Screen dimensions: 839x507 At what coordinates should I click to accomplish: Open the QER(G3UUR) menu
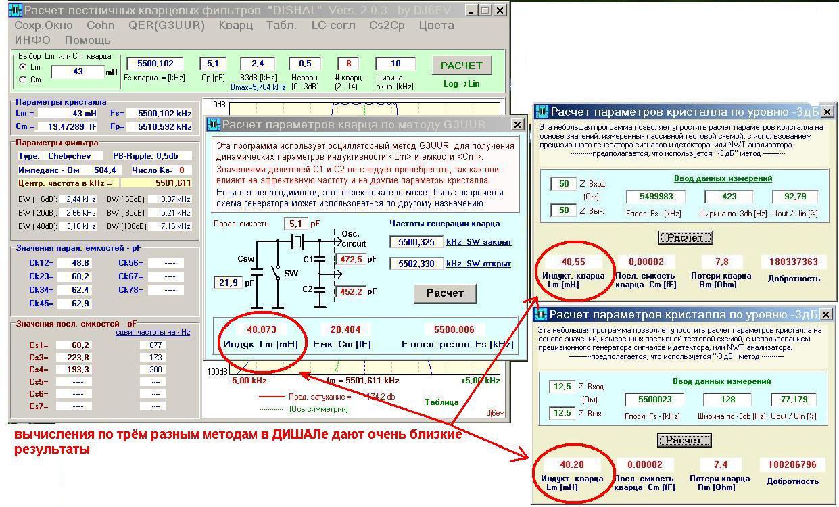click(166, 26)
